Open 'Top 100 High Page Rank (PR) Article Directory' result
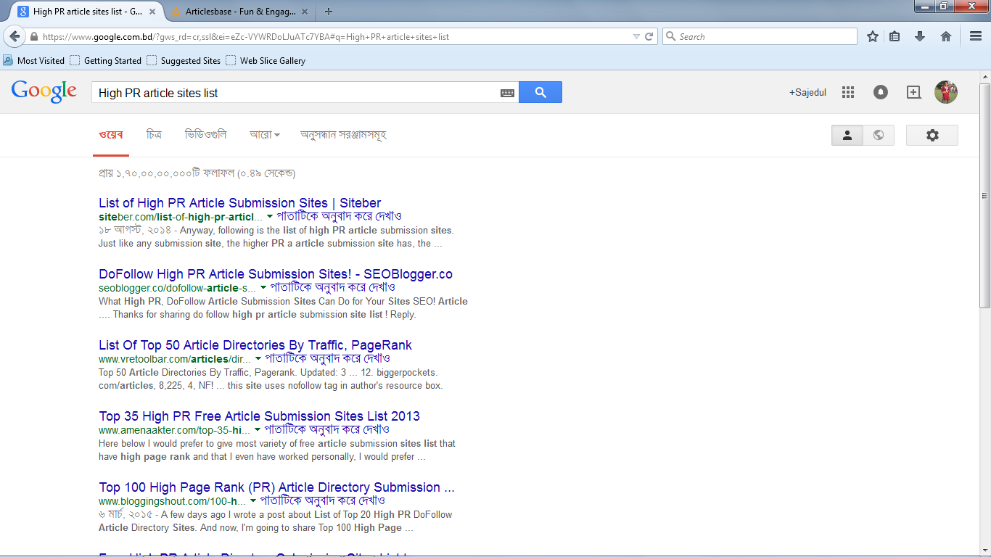The height and width of the screenshot is (557, 991). (x=276, y=487)
